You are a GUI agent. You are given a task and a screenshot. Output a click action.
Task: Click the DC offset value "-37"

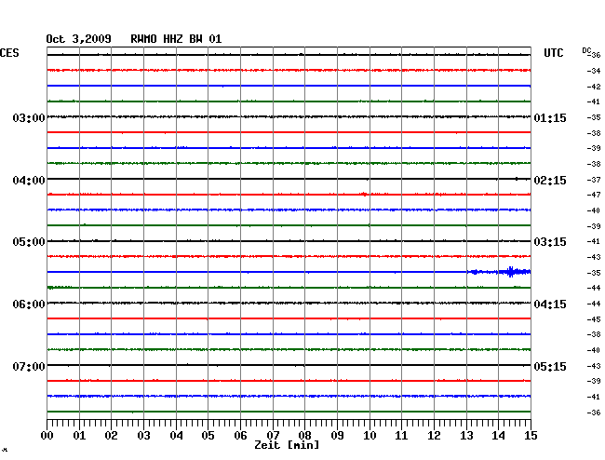tap(594, 180)
